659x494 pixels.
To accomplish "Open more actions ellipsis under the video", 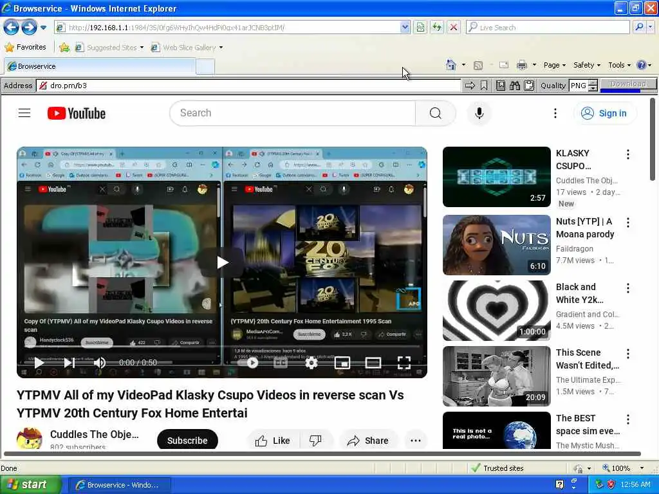I will click(x=415, y=441).
